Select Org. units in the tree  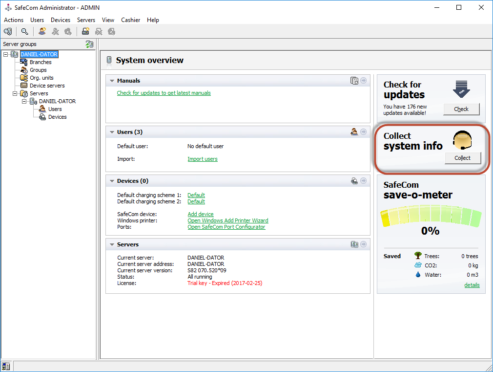pos(41,78)
